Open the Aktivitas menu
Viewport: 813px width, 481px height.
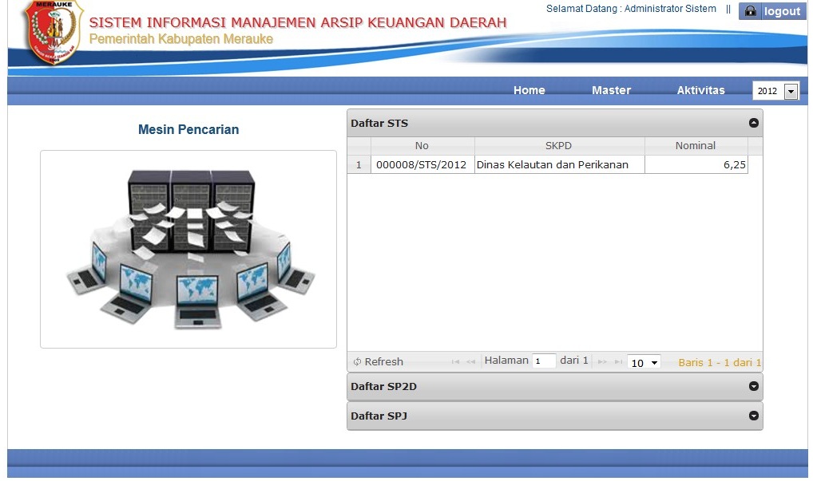click(x=700, y=90)
